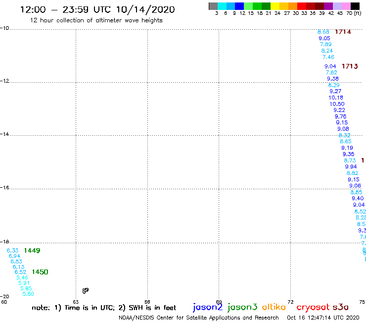The width and height of the screenshot is (366, 322).
Task: Click the wave height value 7.89
Action: point(325,44)
